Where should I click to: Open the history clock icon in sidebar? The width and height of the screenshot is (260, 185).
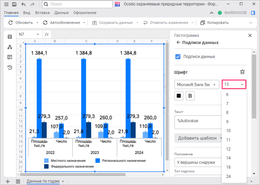pos(10,67)
